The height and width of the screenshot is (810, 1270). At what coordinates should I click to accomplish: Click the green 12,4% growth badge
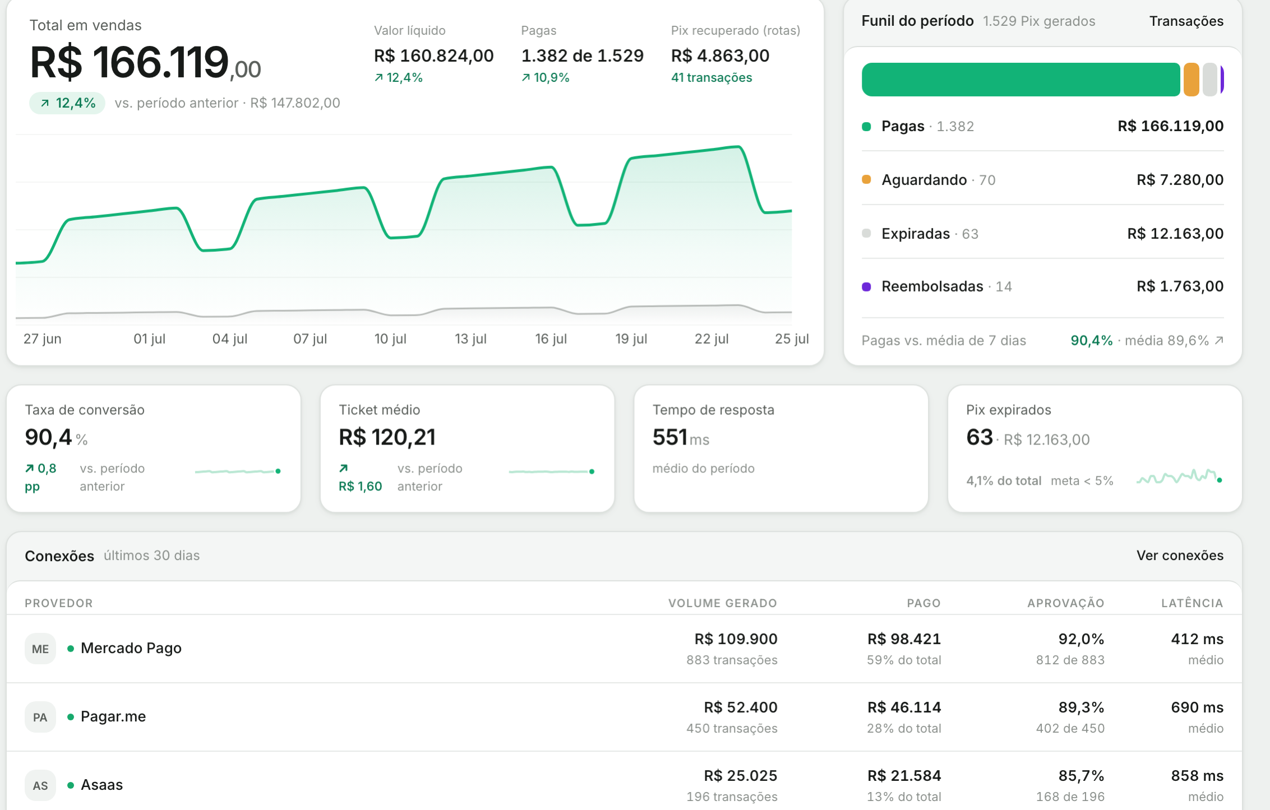click(67, 103)
